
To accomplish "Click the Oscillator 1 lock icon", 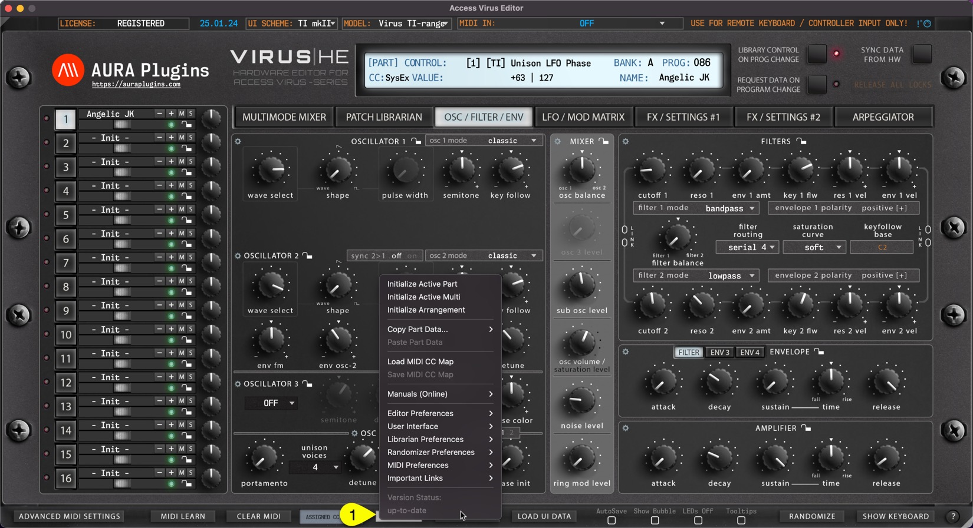I will 416,141.
